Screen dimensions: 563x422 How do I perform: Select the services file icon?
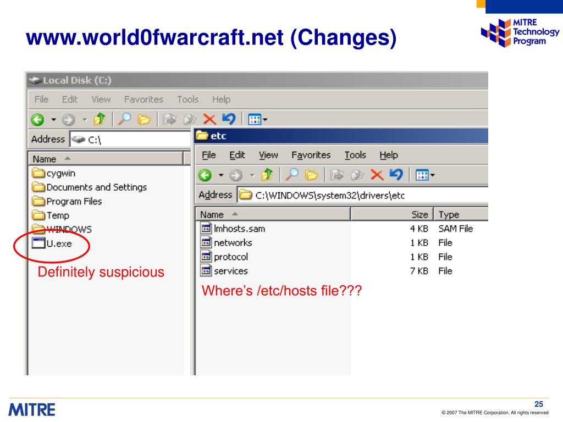tap(206, 270)
